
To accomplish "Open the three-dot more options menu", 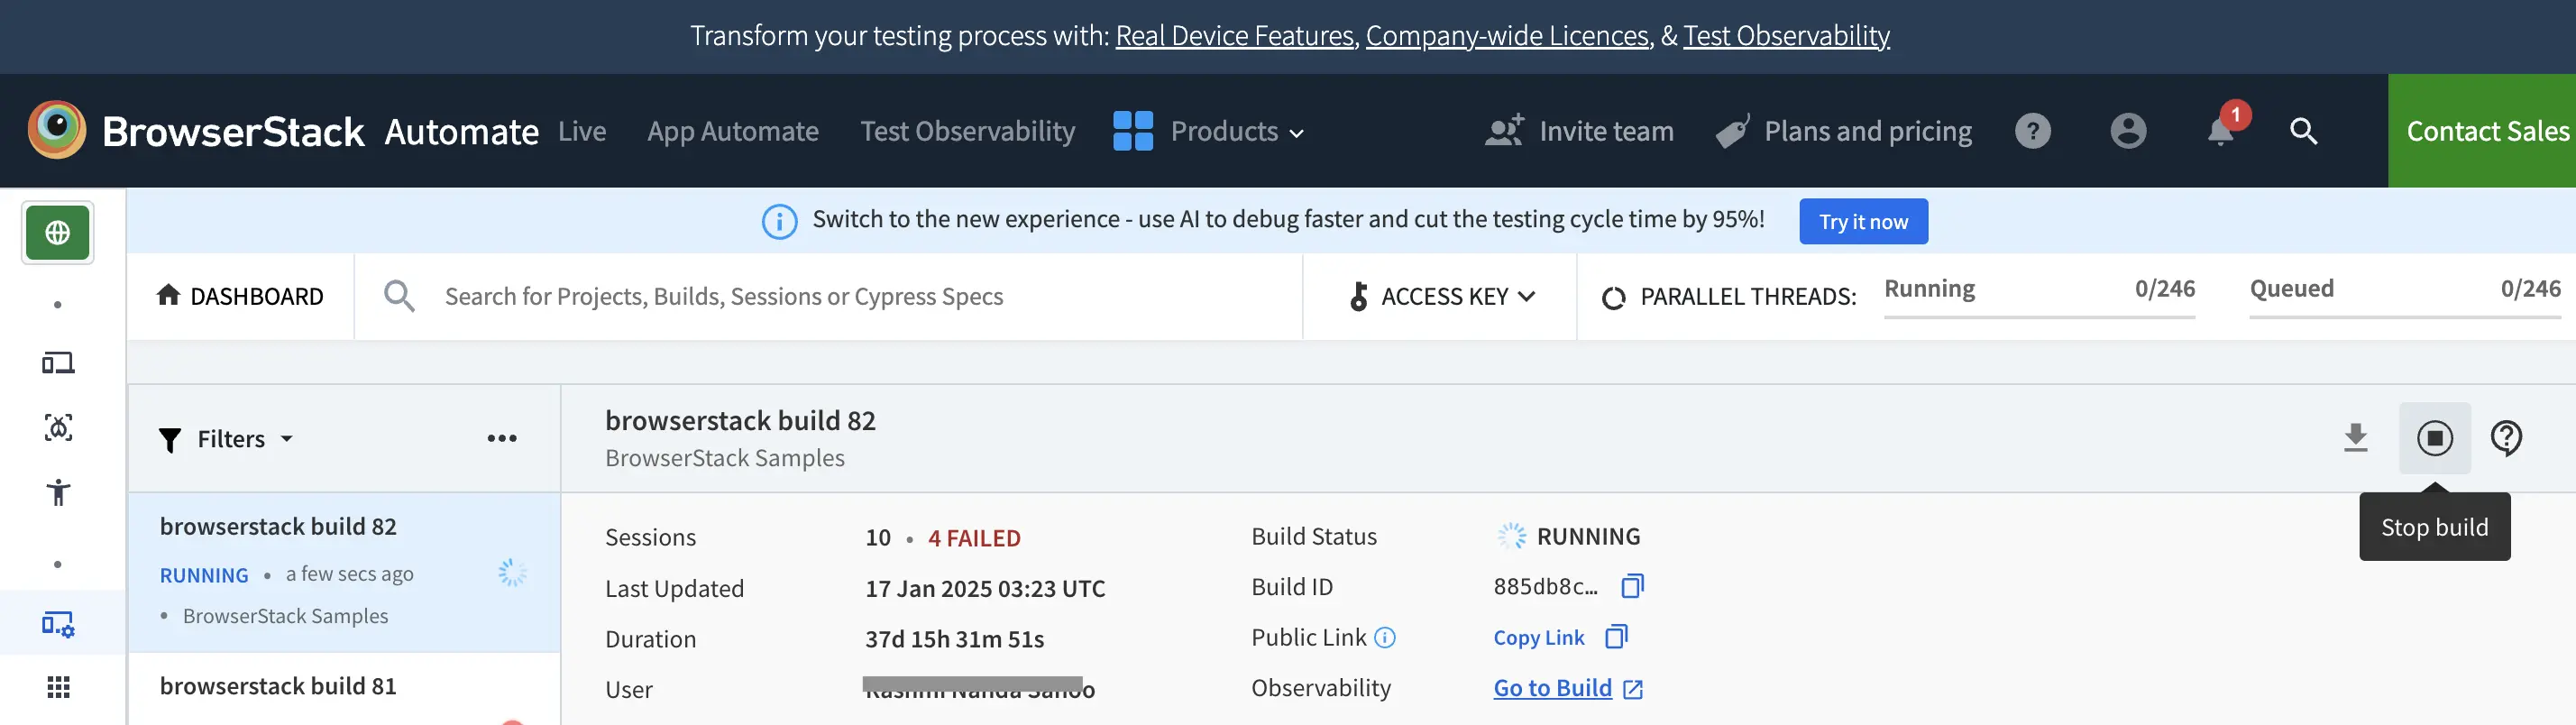I will pos(502,439).
